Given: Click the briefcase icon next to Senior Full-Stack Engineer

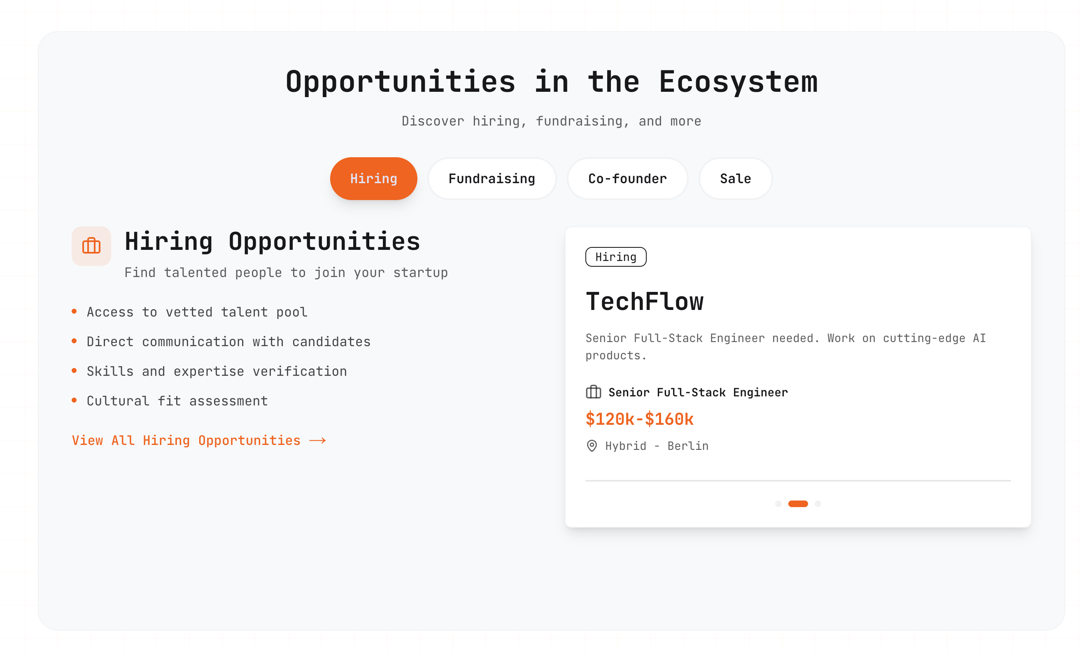Looking at the screenshot, I should point(594,393).
